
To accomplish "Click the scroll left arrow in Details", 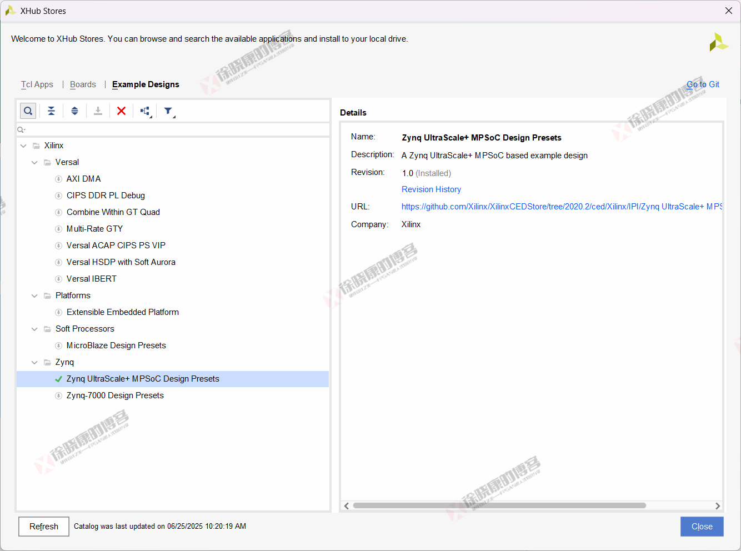I will (347, 505).
